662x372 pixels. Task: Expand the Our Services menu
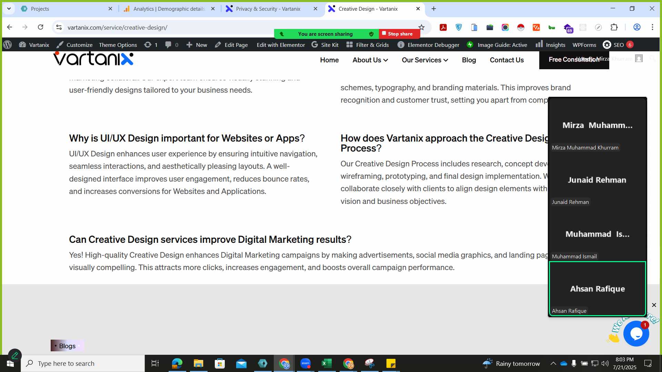coord(425,60)
